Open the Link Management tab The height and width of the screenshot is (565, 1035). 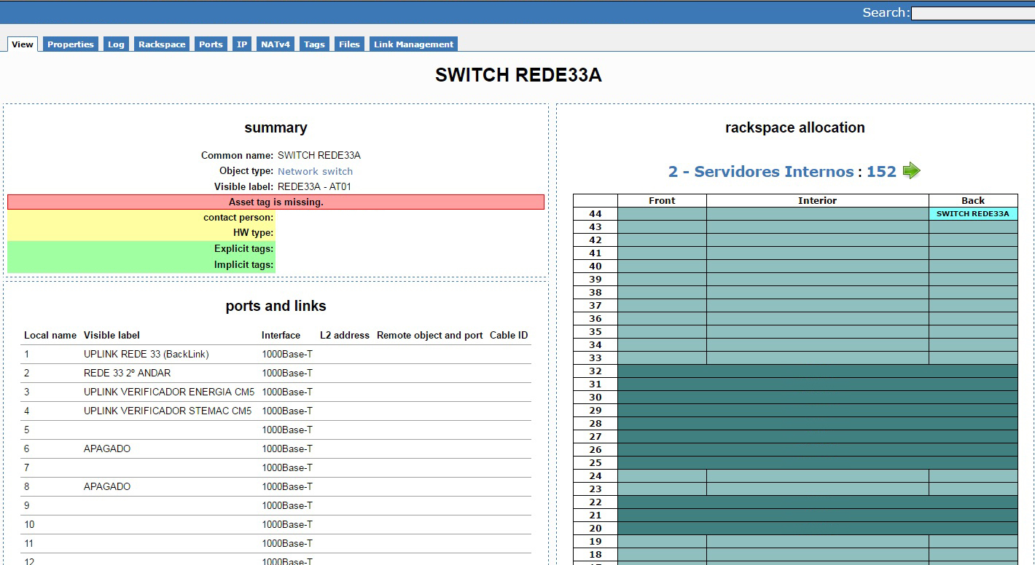click(x=413, y=44)
